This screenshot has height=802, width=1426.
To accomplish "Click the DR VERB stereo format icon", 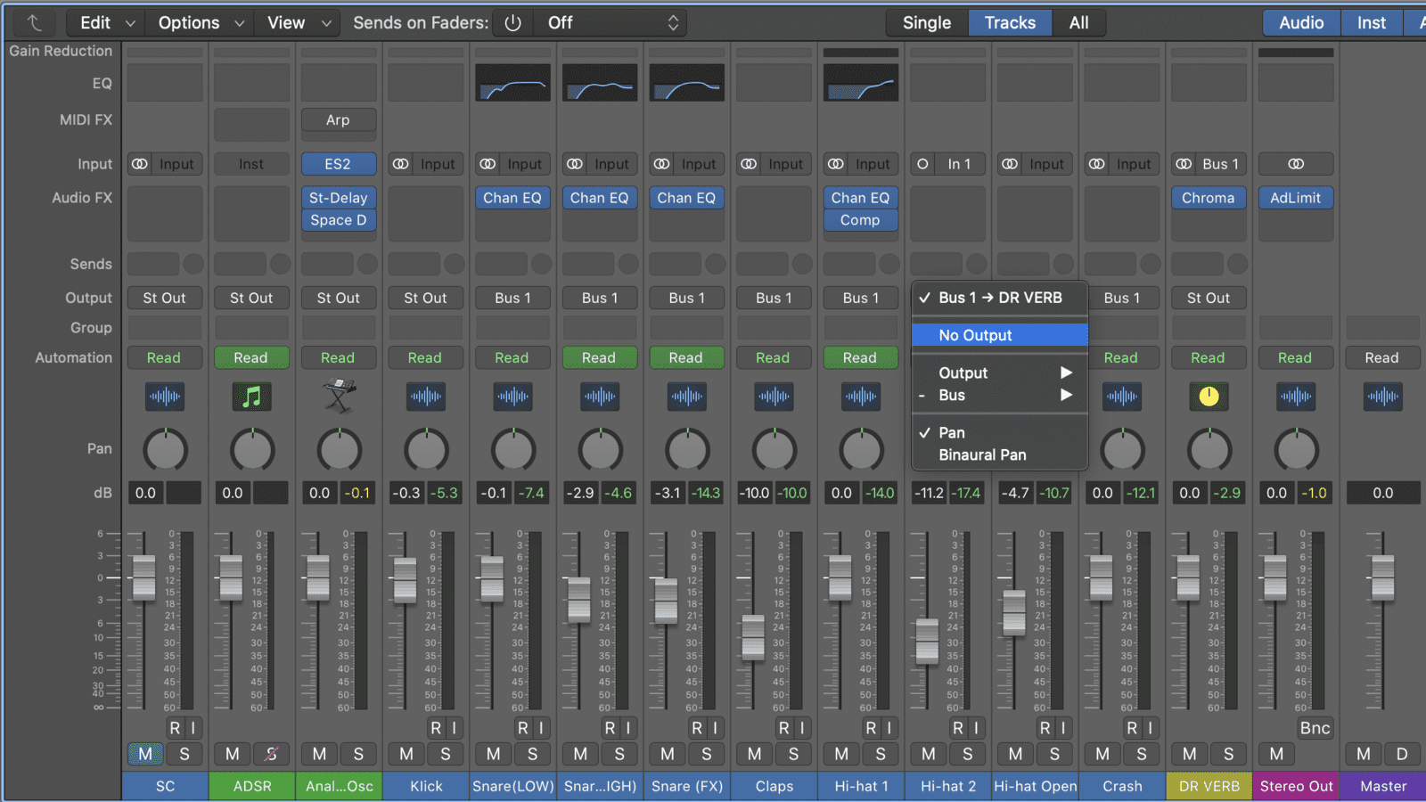I will tap(1184, 164).
